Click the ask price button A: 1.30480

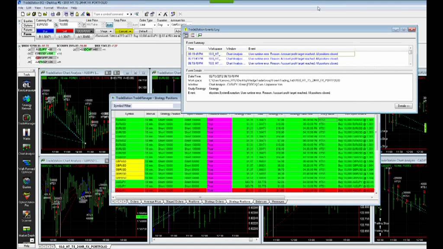tap(84, 37)
